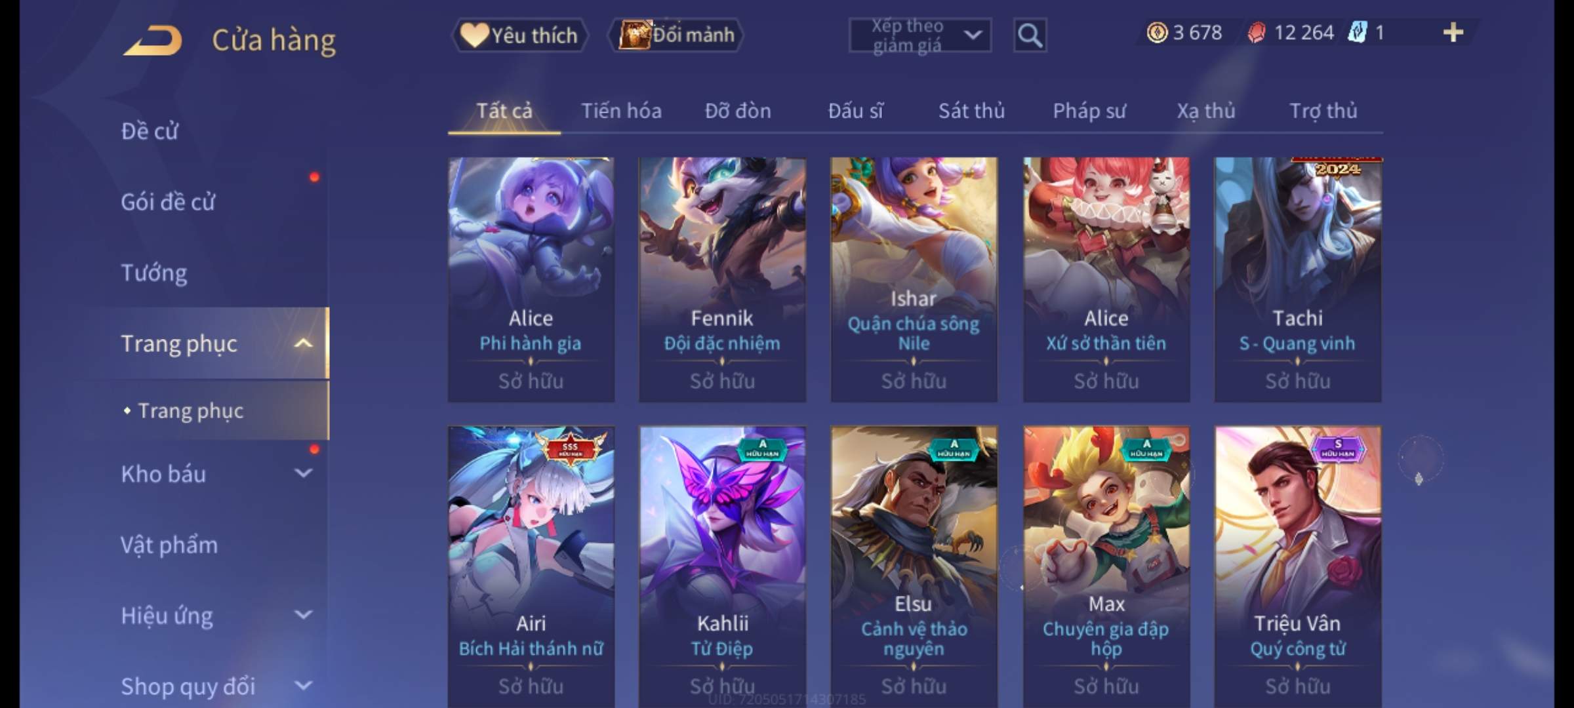The image size is (1574, 708).
Task: Click the plus icon to add currency
Action: (x=1453, y=33)
